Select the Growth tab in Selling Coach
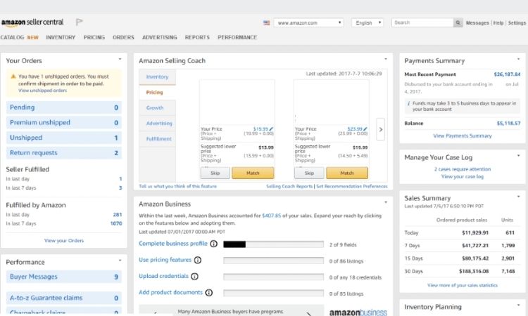 157,108
